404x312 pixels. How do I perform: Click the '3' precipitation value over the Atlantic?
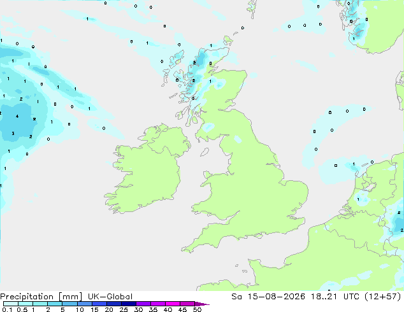pos(13,133)
